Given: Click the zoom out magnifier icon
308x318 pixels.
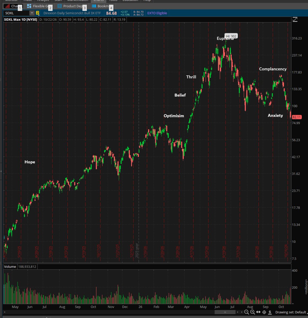Looking at the screenshot, I should click(246, 312).
